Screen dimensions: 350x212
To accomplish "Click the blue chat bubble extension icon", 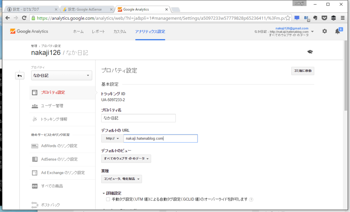I will pyautogui.click(x=297, y=18).
